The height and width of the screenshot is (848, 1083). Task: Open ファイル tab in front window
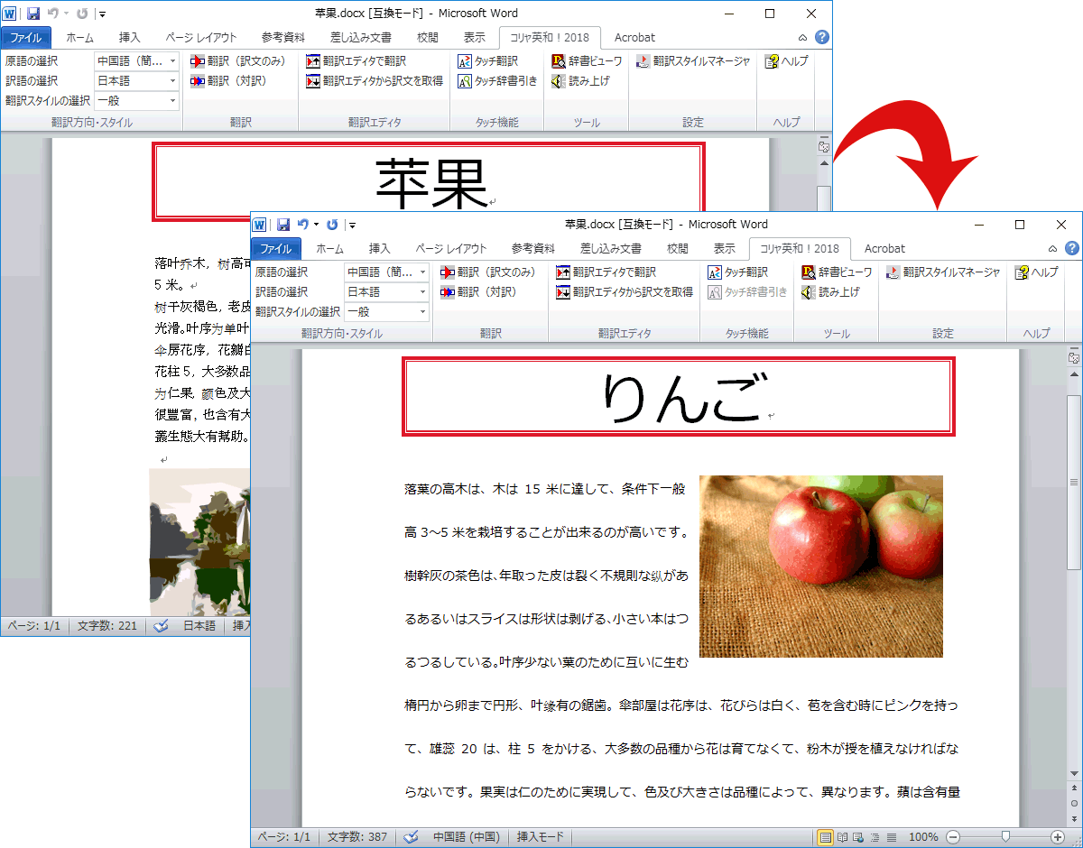(275, 249)
